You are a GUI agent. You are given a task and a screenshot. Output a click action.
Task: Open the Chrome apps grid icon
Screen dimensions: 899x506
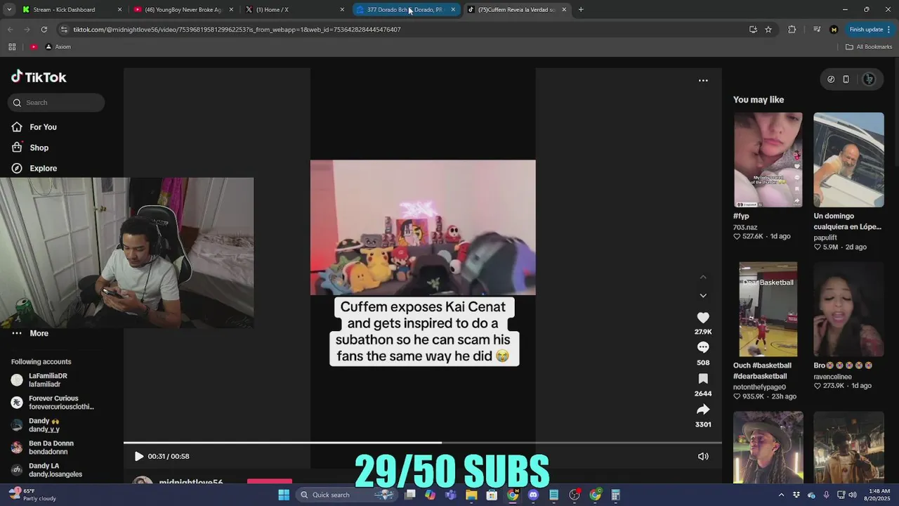pos(12,47)
